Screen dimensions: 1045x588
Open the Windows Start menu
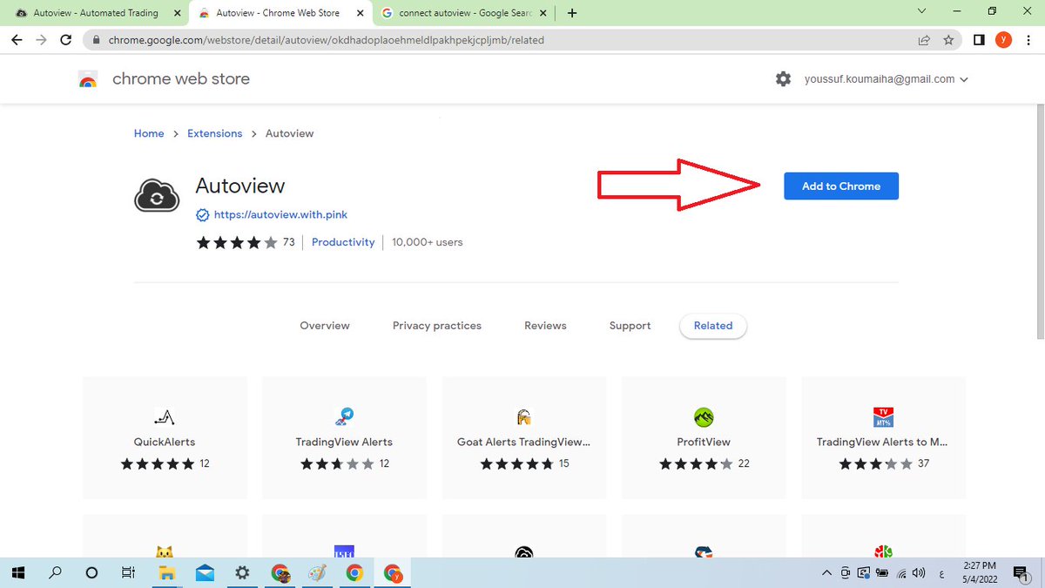click(x=18, y=573)
